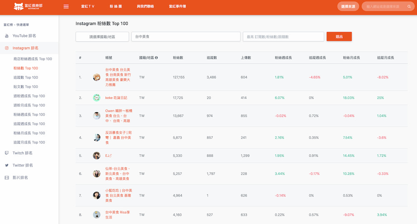Viewport: 417px width, 224px height.
Task: Open the 當紅事件簿 menu item
Action: pyautogui.click(x=177, y=6)
